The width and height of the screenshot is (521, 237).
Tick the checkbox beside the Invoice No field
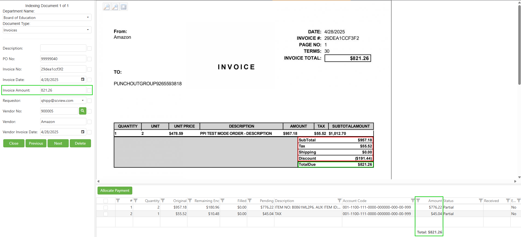pos(89,69)
